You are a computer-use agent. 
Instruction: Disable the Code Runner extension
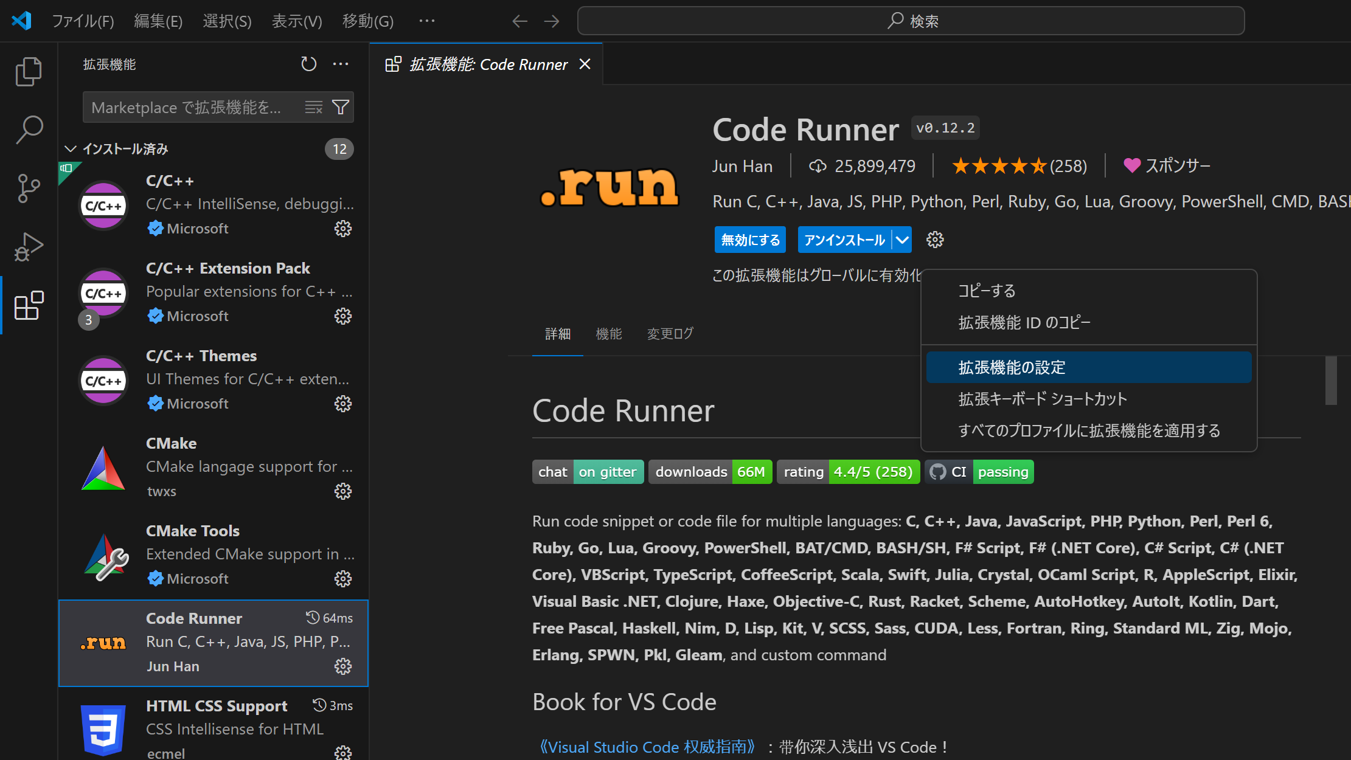[750, 240]
